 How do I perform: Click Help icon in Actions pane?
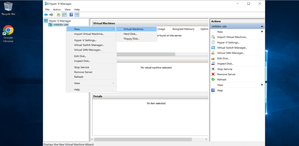pos(213,90)
